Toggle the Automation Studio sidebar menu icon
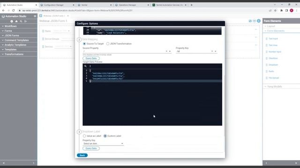Viewport: 300px width, 168px height. tap(35, 16)
